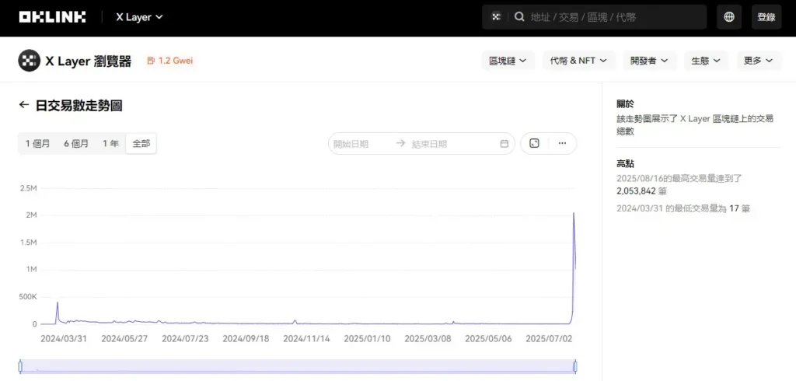The height and width of the screenshot is (381, 796).
Task: Expand the 更多 menu
Action: point(759,61)
